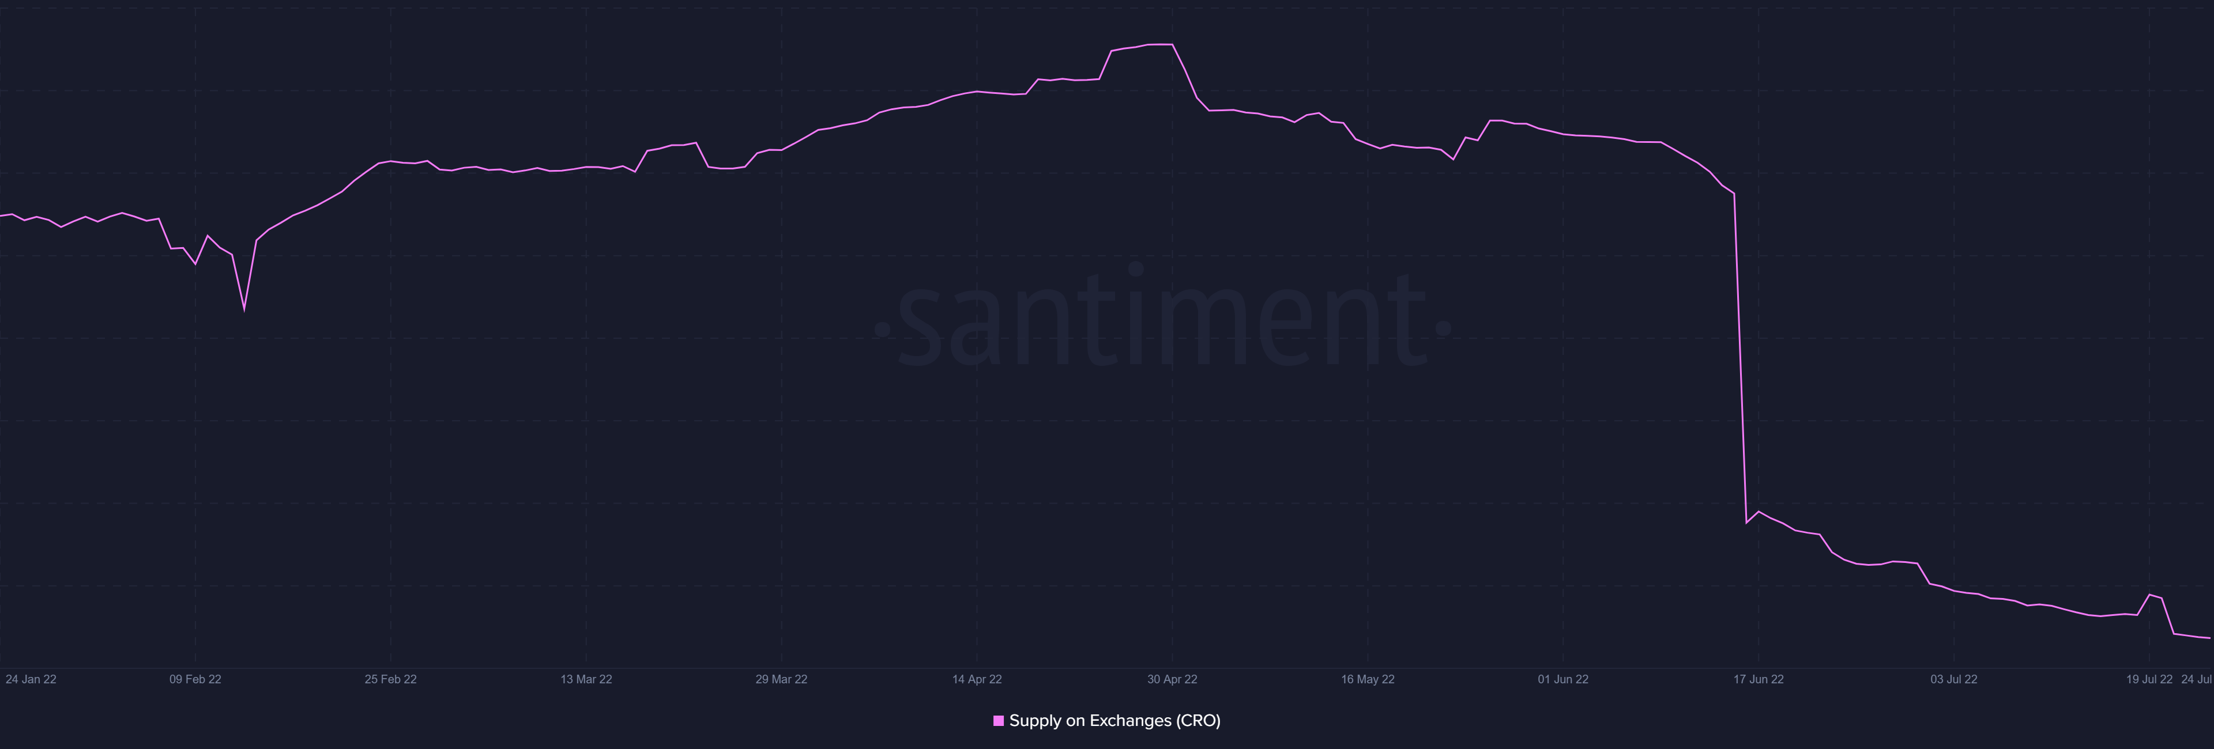The height and width of the screenshot is (749, 2214).
Task: Click bottom of the steep mid-June drop
Action: [x=1746, y=522]
